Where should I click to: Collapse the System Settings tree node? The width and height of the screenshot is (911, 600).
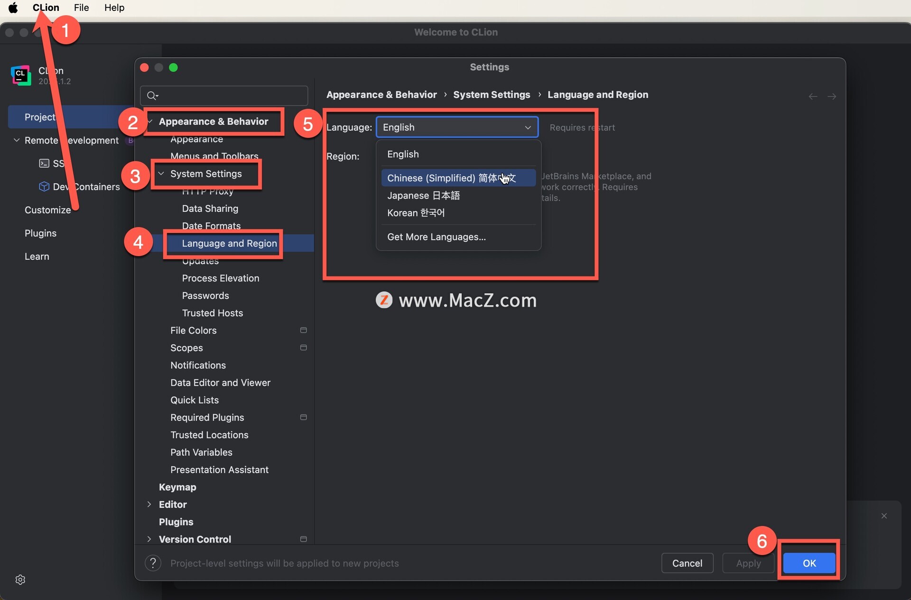pos(161,174)
